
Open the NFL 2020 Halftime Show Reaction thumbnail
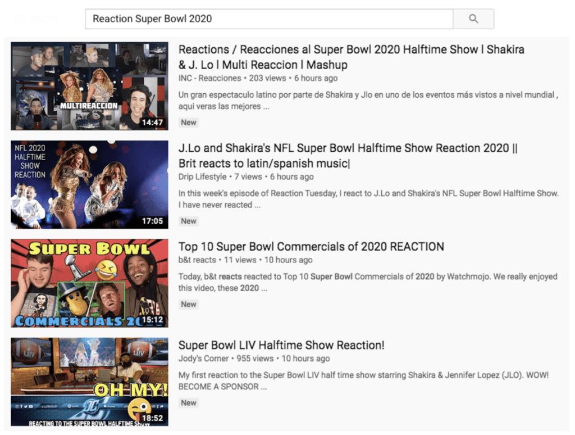tap(89, 184)
